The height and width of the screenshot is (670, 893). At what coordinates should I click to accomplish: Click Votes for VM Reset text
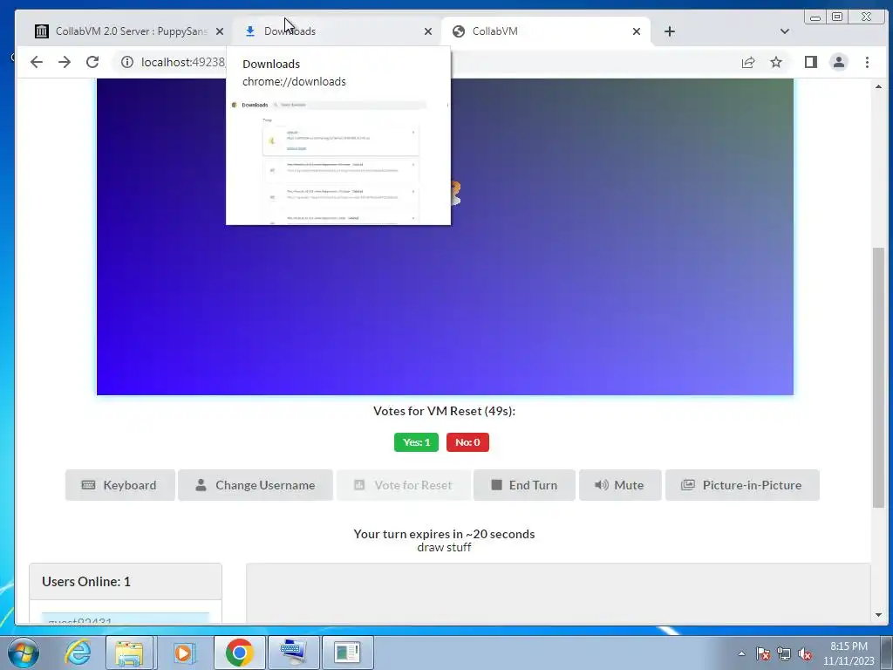(444, 411)
